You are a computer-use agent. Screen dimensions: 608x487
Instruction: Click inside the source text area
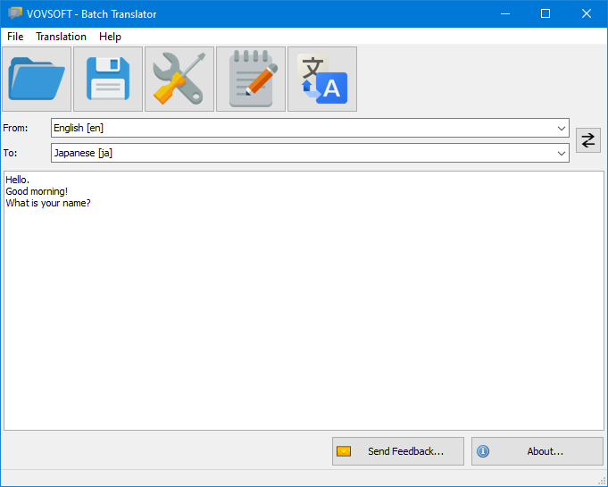[304, 301]
